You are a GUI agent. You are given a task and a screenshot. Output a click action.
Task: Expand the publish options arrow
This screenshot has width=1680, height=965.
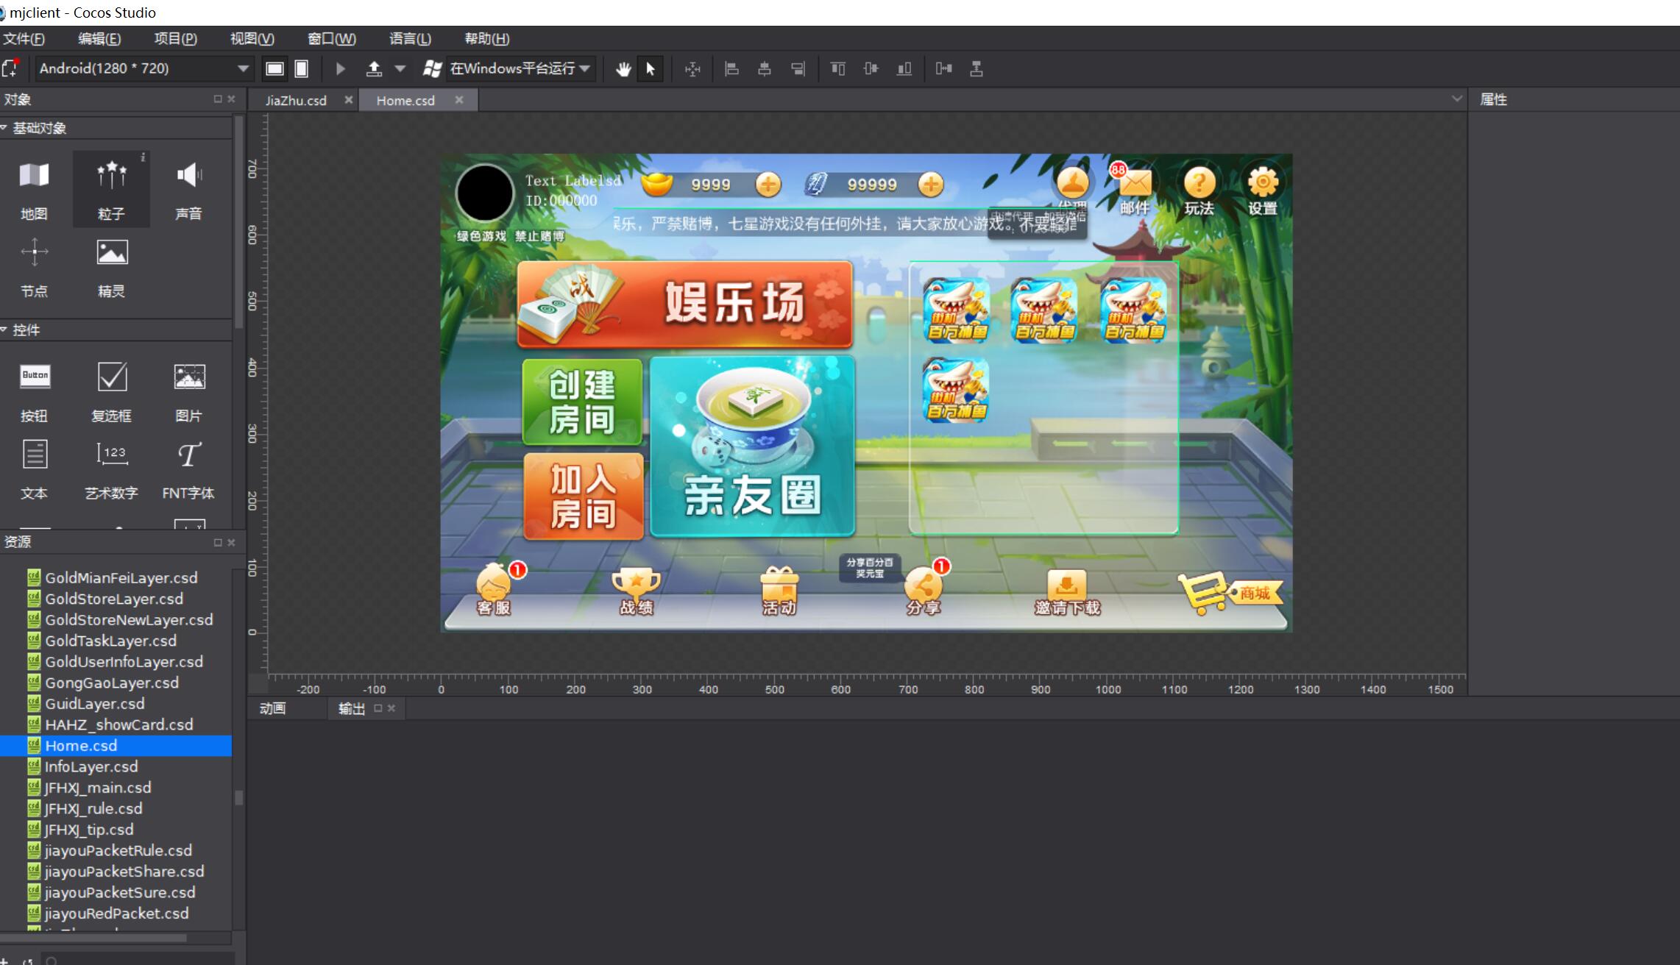tap(400, 68)
